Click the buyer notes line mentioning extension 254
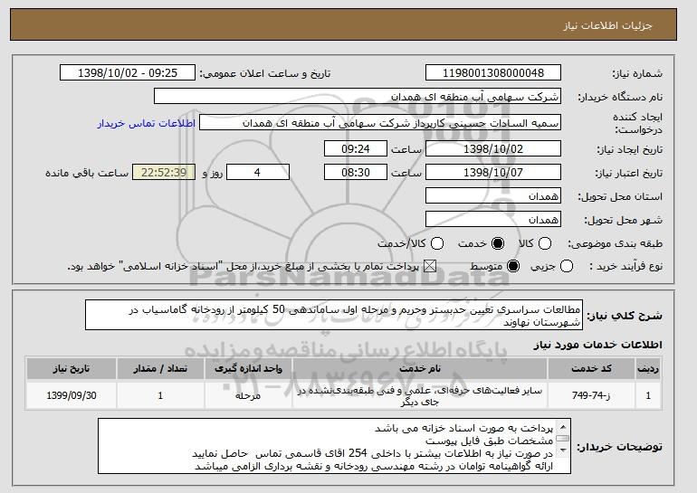 click(x=373, y=453)
